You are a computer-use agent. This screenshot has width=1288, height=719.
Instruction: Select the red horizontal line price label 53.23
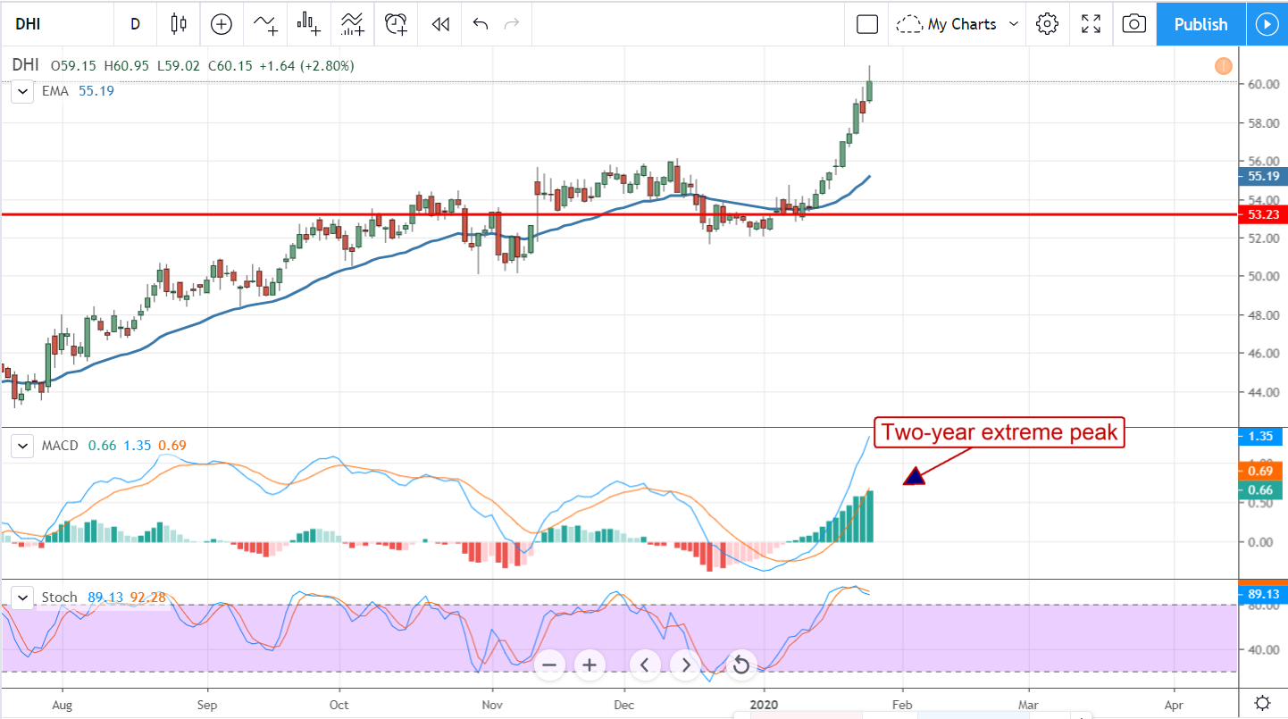coord(1261,214)
